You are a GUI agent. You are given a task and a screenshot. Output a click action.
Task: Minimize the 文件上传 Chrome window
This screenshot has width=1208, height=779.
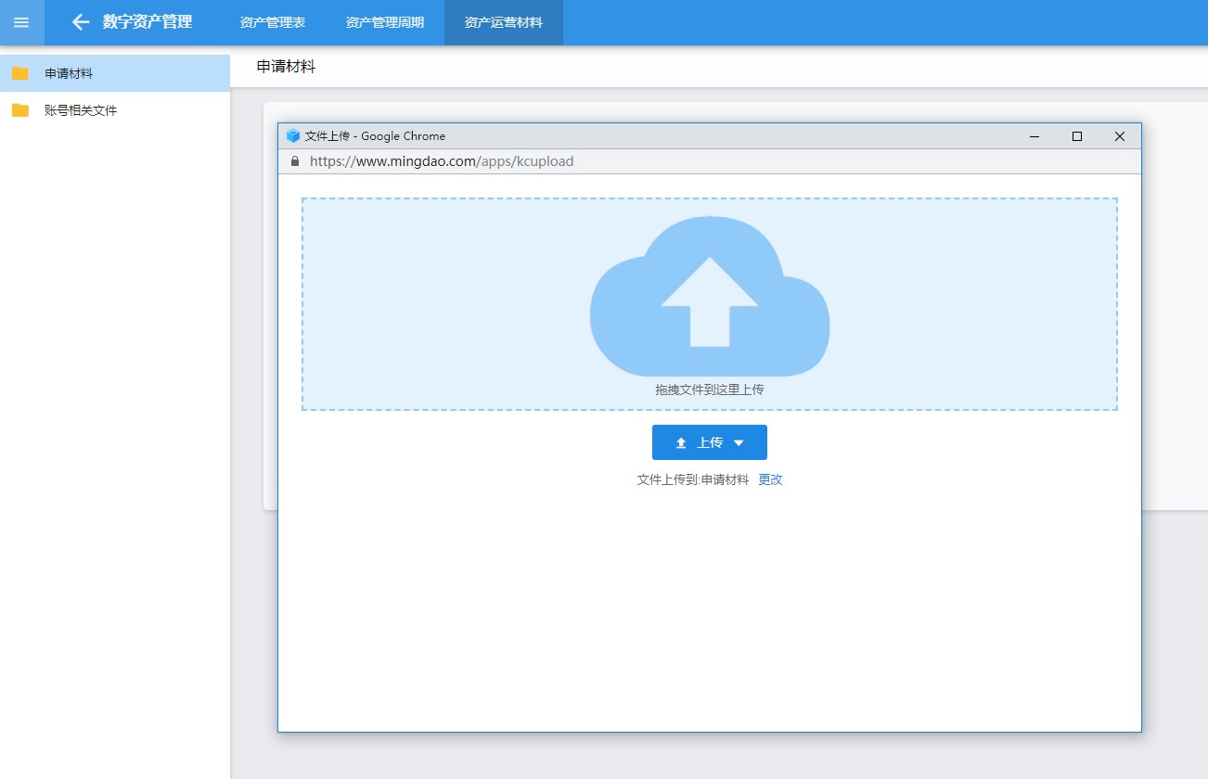pos(1035,136)
